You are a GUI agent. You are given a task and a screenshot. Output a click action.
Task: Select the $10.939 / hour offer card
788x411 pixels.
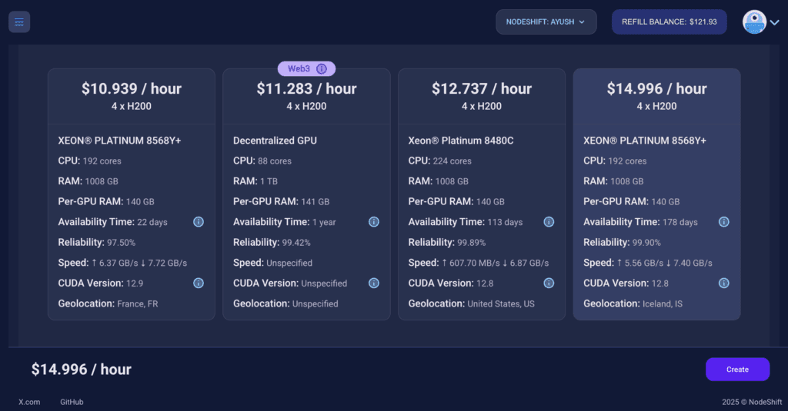coord(131,194)
